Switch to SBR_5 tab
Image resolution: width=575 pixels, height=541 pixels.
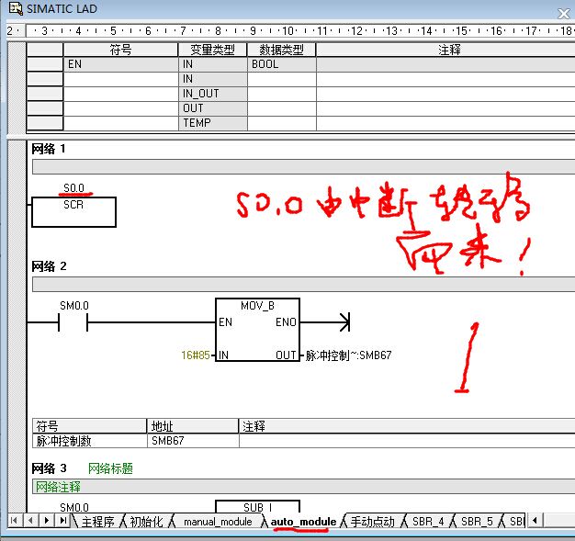(477, 522)
